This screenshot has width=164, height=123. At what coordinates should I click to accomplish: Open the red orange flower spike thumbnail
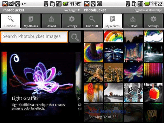(93, 93)
